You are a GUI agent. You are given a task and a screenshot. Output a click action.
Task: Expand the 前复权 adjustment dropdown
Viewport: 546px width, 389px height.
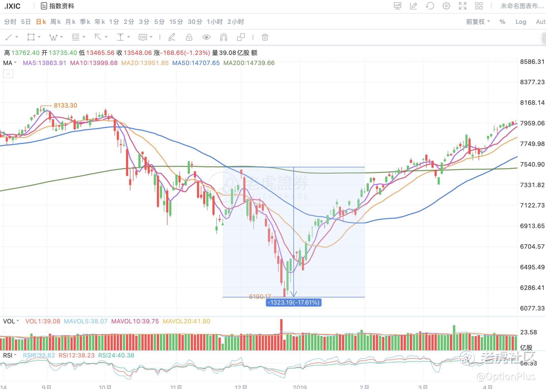478,22
